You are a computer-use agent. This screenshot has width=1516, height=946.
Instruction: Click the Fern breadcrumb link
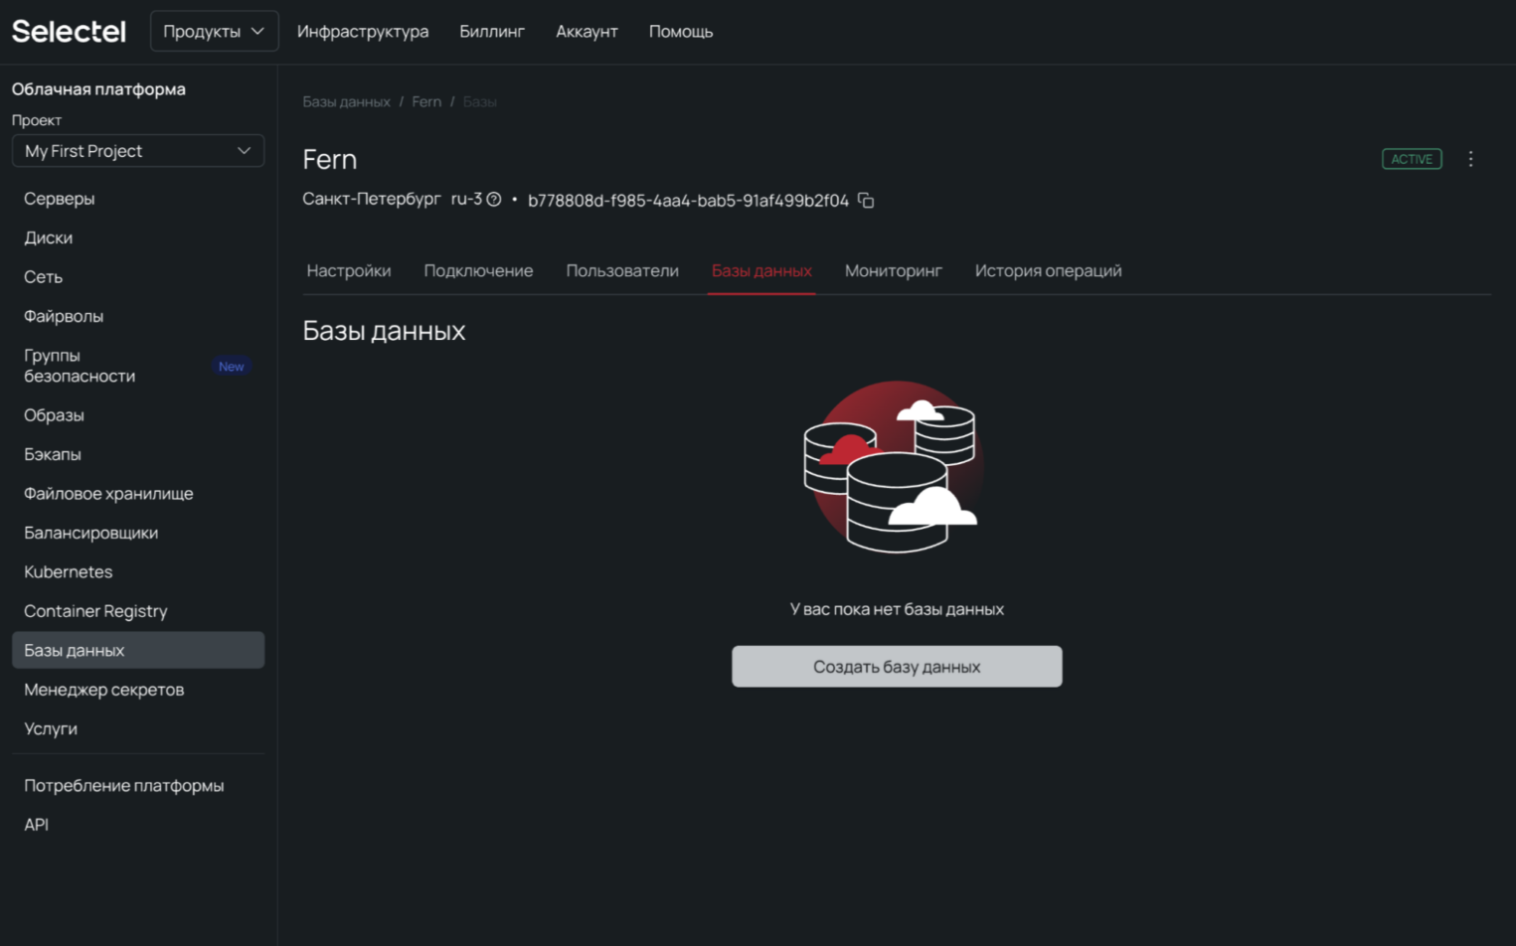(x=426, y=102)
